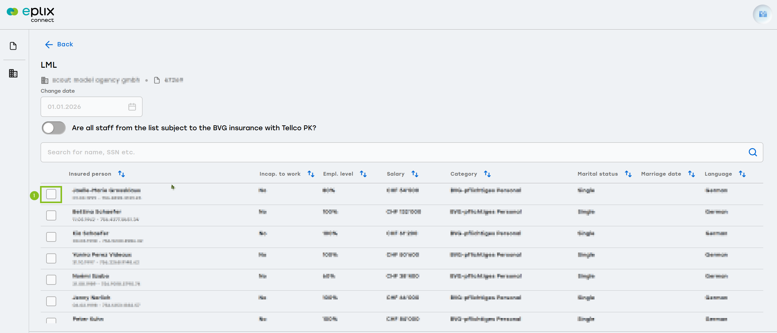The height and width of the screenshot is (333, 777).
Task: Click the Marriage date column header
Action: tap(661, 174)
